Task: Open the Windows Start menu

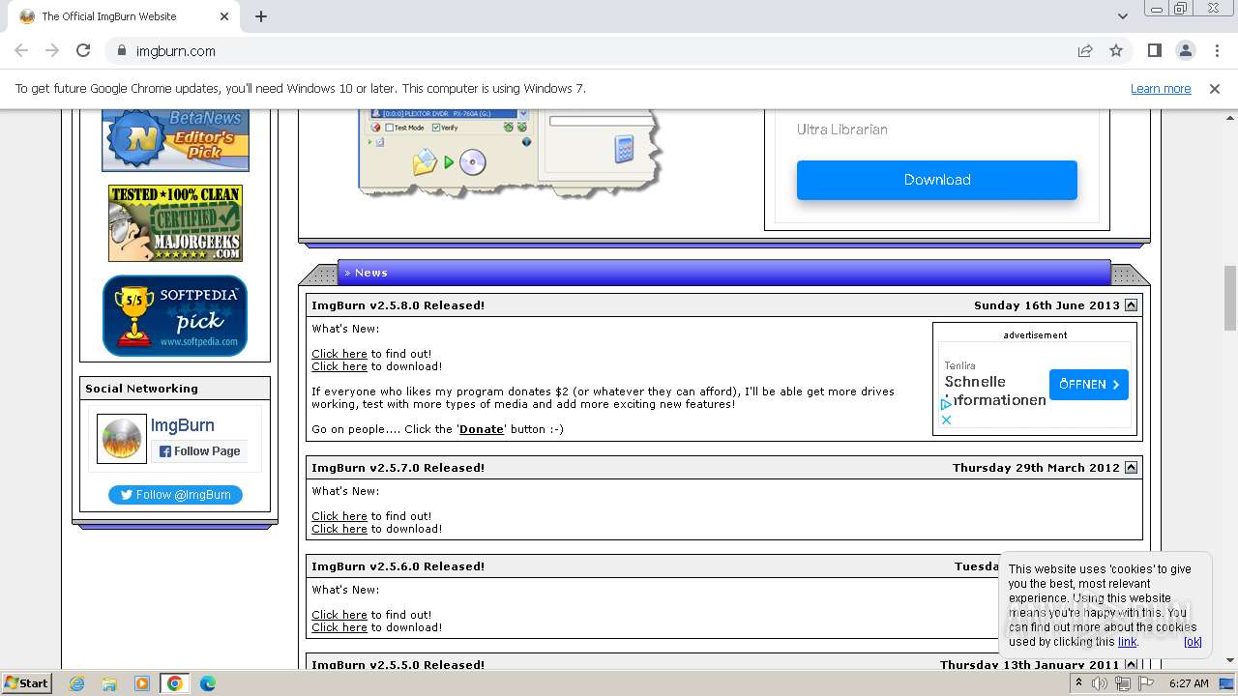Action: (x=27, y=683)
